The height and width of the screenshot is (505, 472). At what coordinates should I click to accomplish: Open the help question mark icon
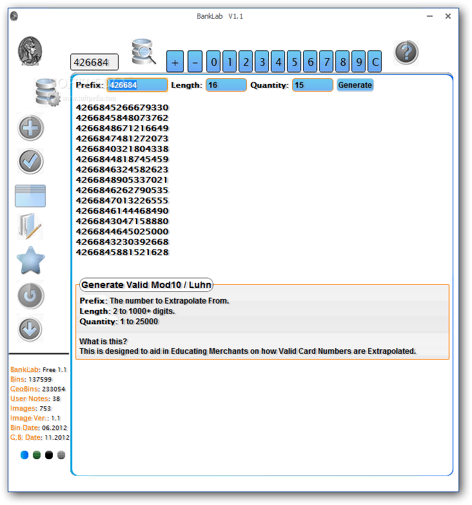tap(406, 52)
